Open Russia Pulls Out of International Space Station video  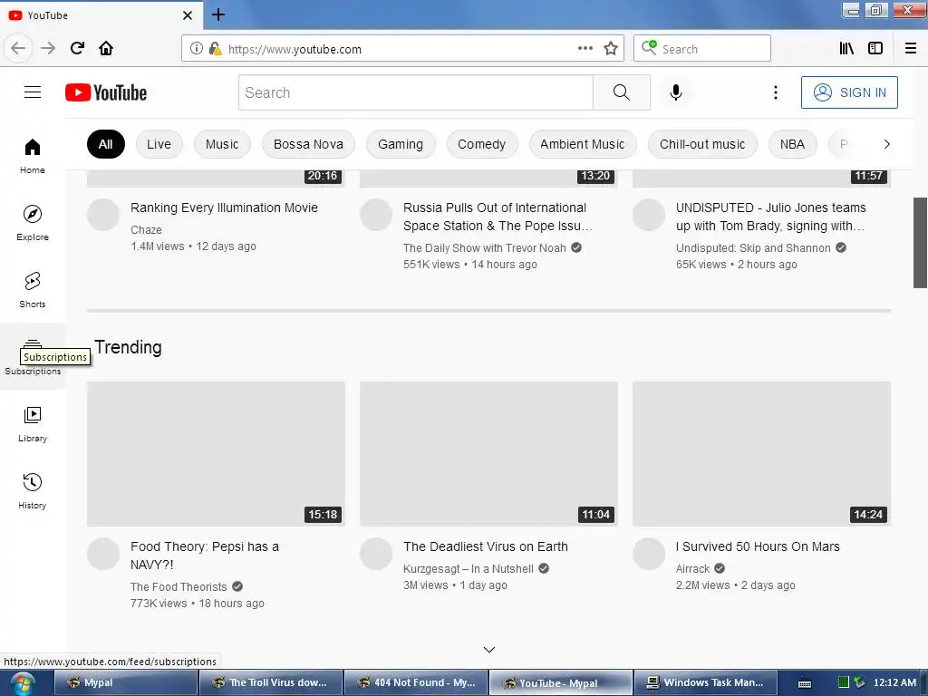[498, 217]
